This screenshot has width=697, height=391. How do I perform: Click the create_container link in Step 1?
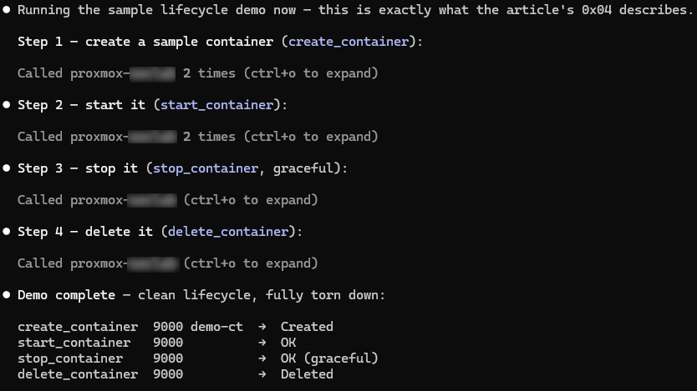pos(348,42)
